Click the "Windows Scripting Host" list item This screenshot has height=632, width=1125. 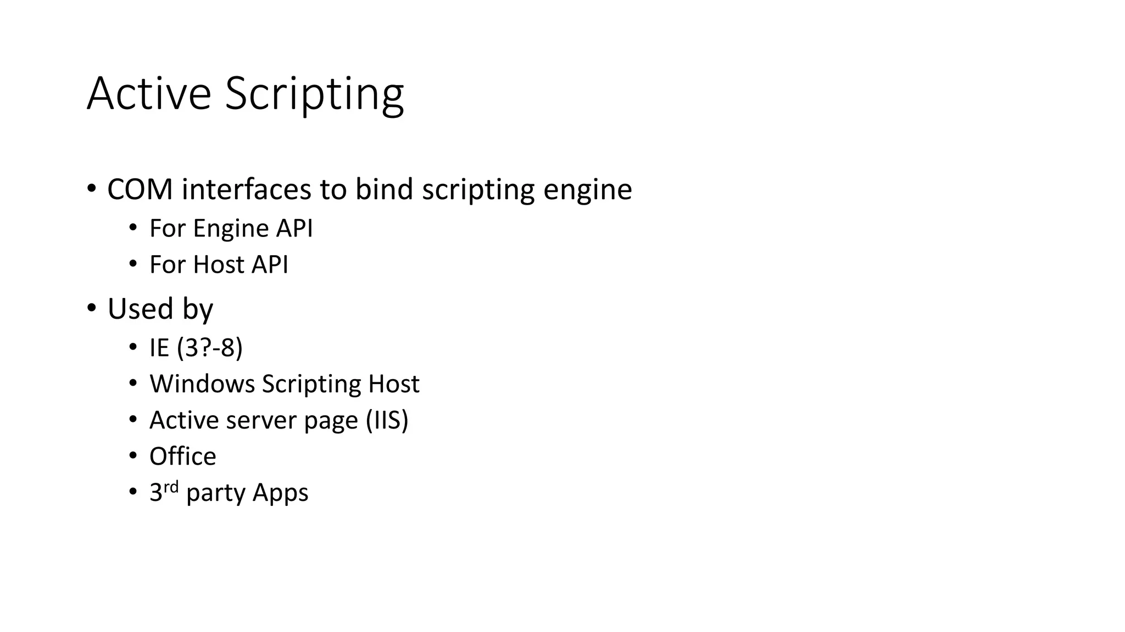[x=284, y=383]
